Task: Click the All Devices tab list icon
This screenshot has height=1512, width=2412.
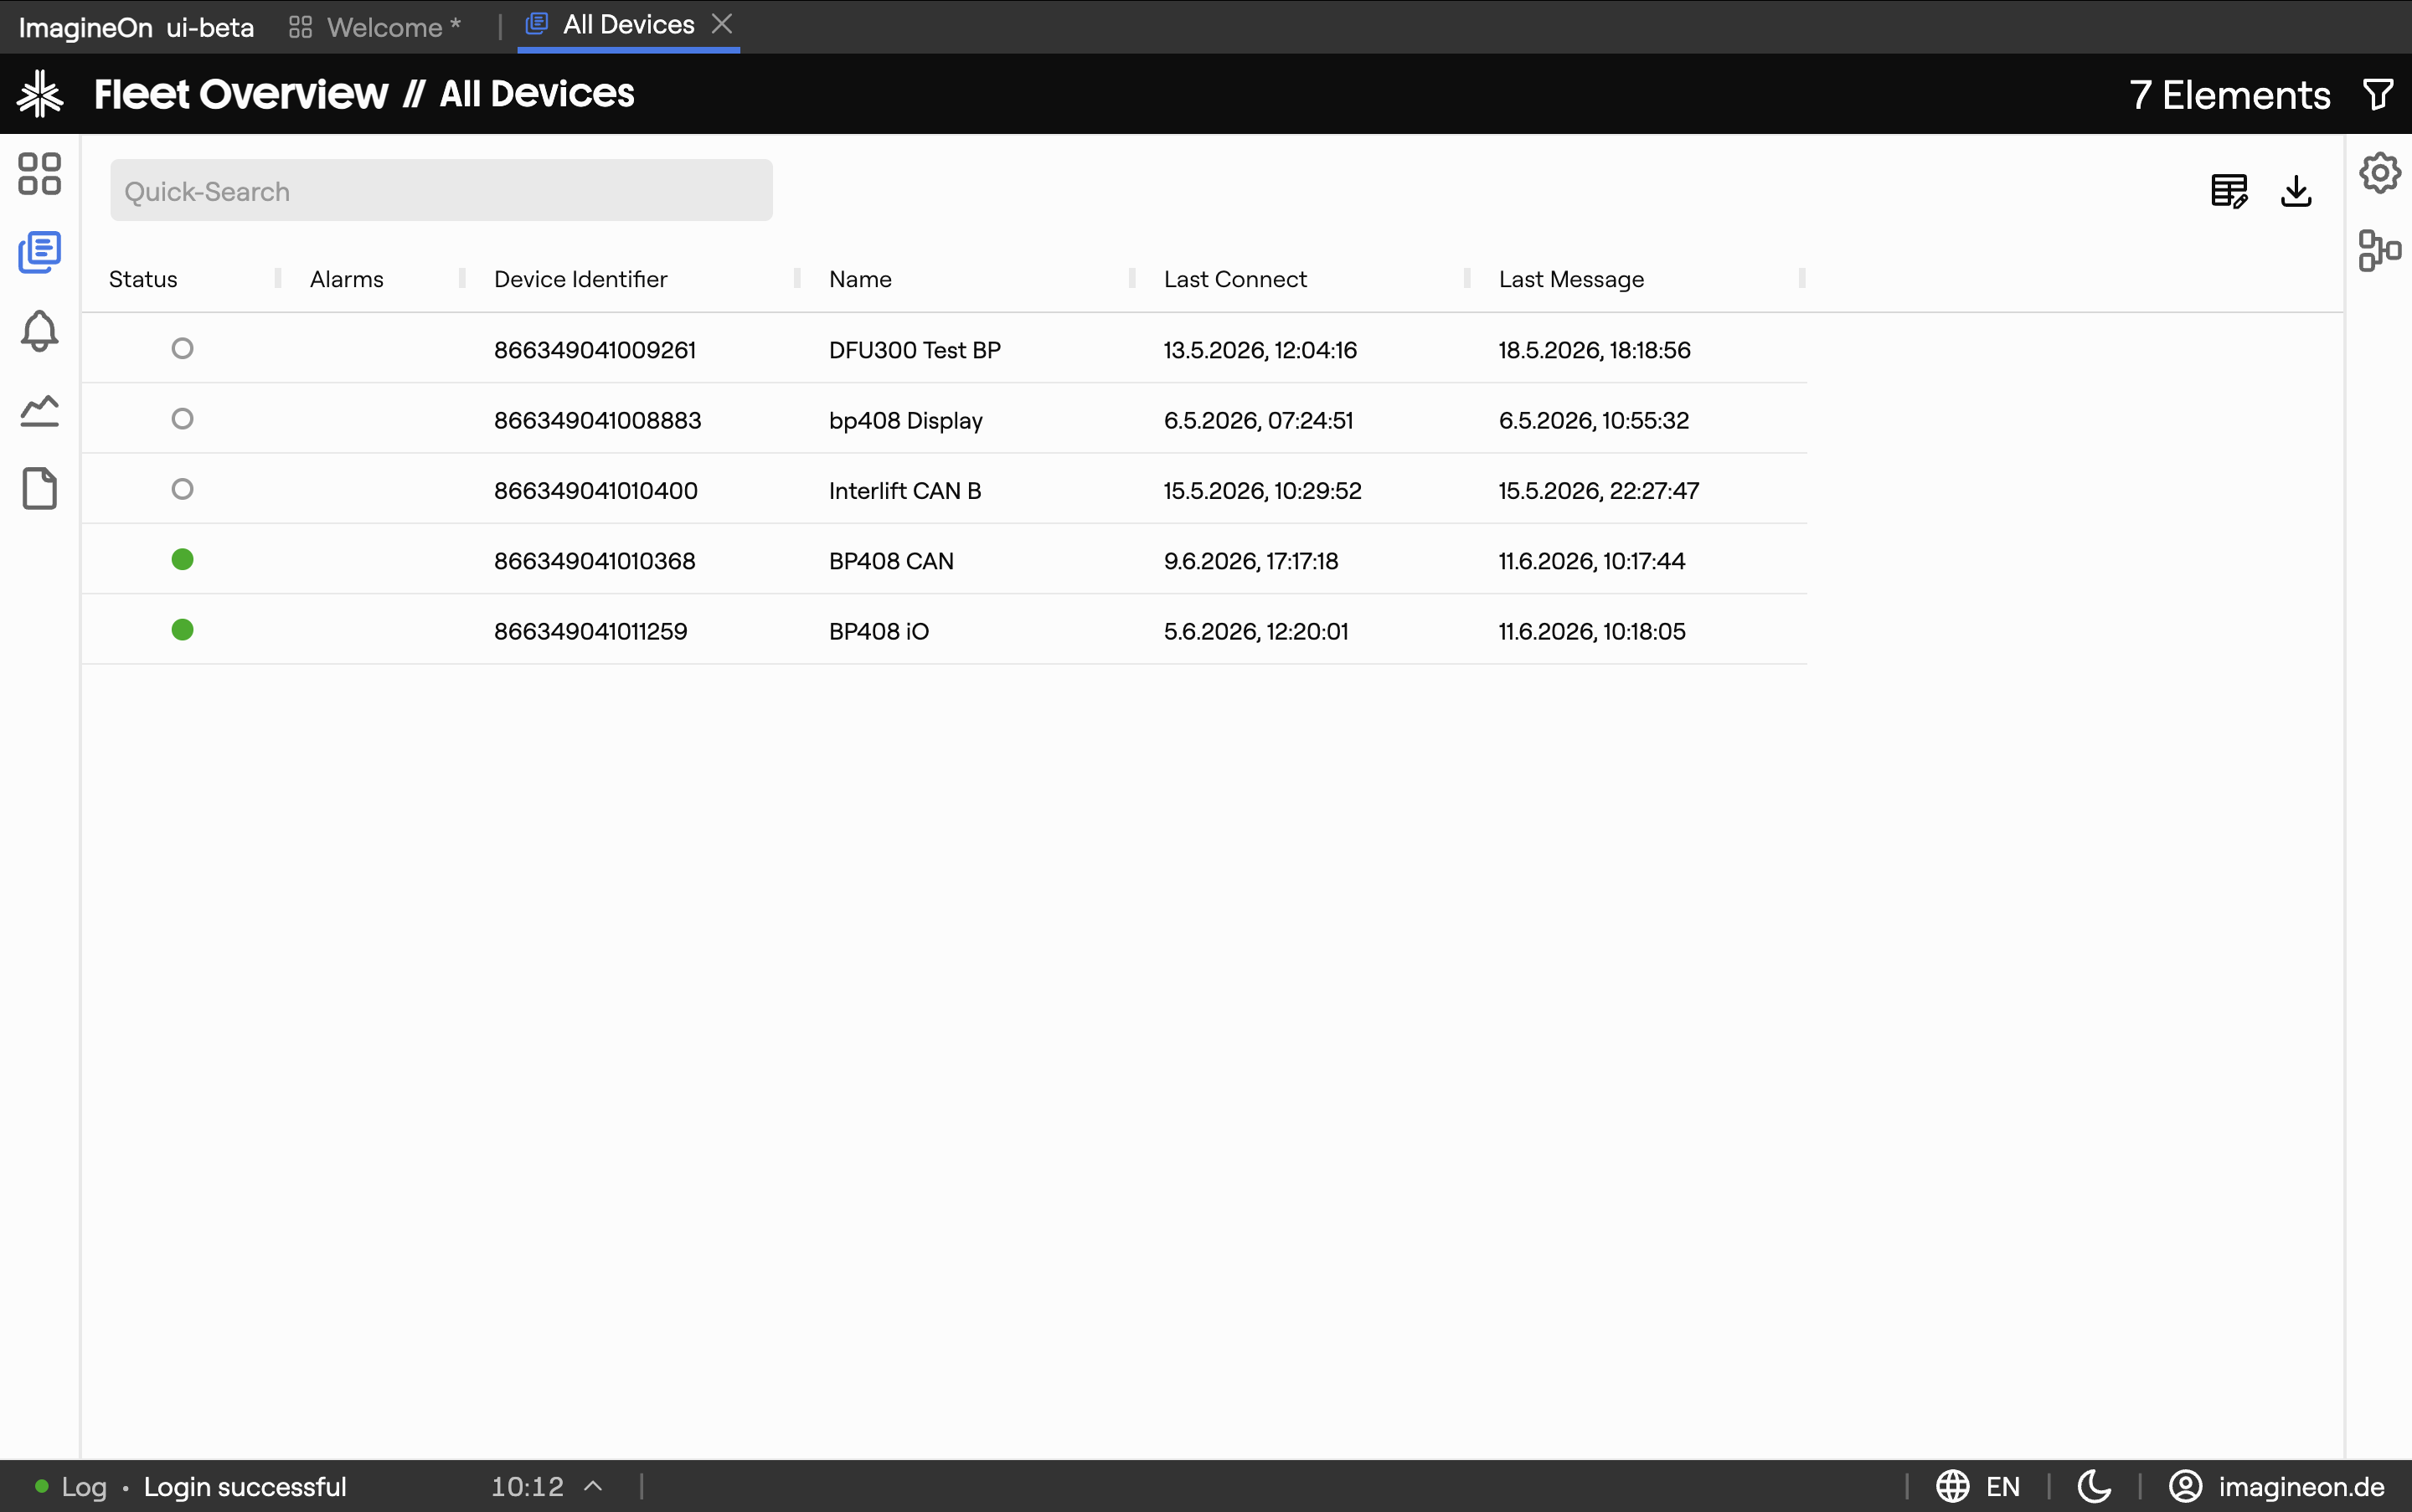Action: (537, 23)
